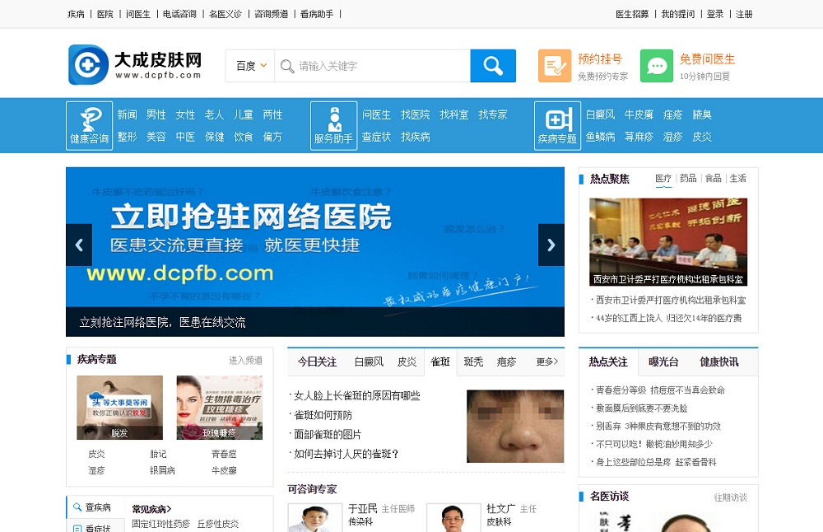The image size is (823, 532).
Task: Click the blue search magnifier button
Action: [493, 66]
